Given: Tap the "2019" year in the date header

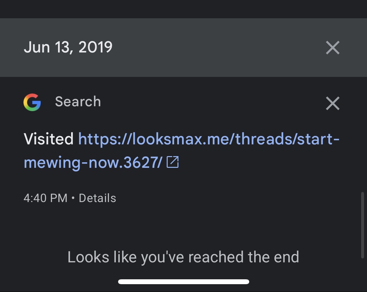Looking at the screenshot, I should (95, 48).
